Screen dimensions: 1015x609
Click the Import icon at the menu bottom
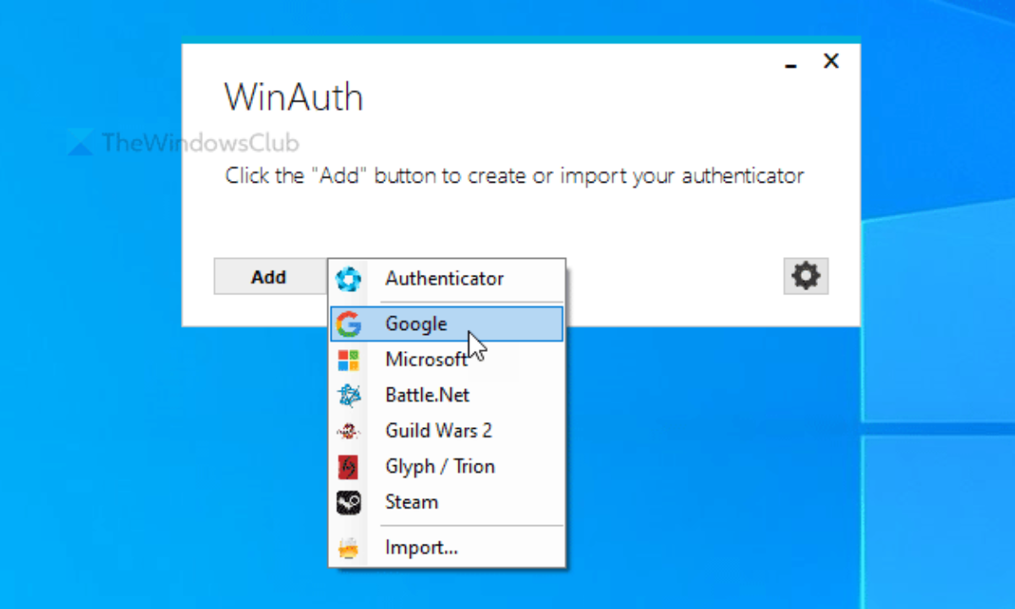coord(348,548)
